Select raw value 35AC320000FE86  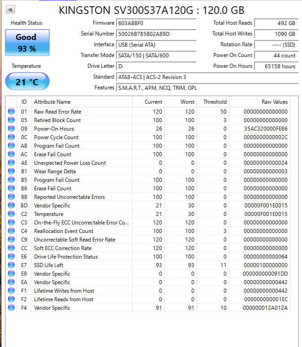266,128
